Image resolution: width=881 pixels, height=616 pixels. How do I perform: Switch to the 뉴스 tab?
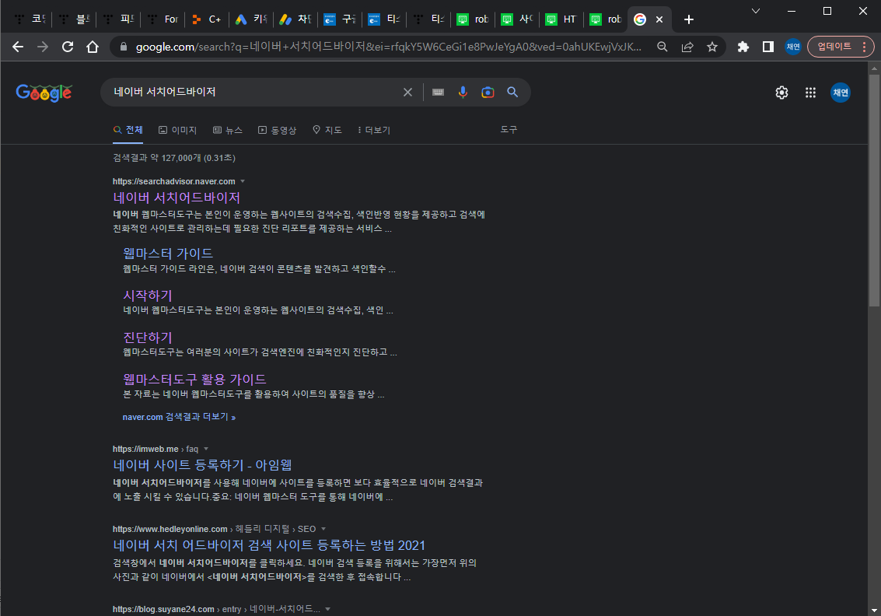click(228, 130)
